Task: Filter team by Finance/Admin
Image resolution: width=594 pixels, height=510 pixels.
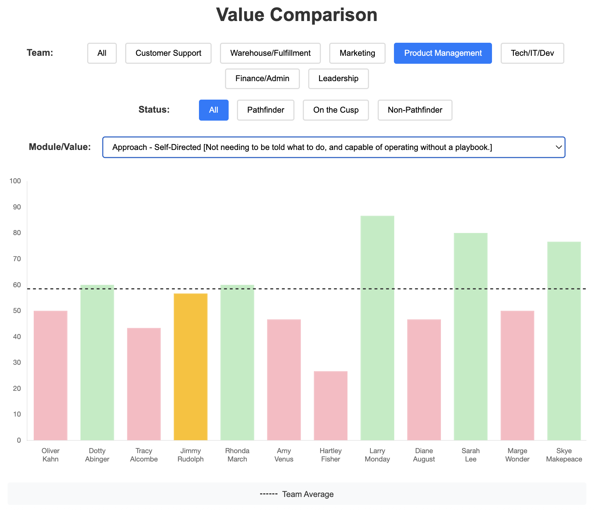Action: (262, 79)
